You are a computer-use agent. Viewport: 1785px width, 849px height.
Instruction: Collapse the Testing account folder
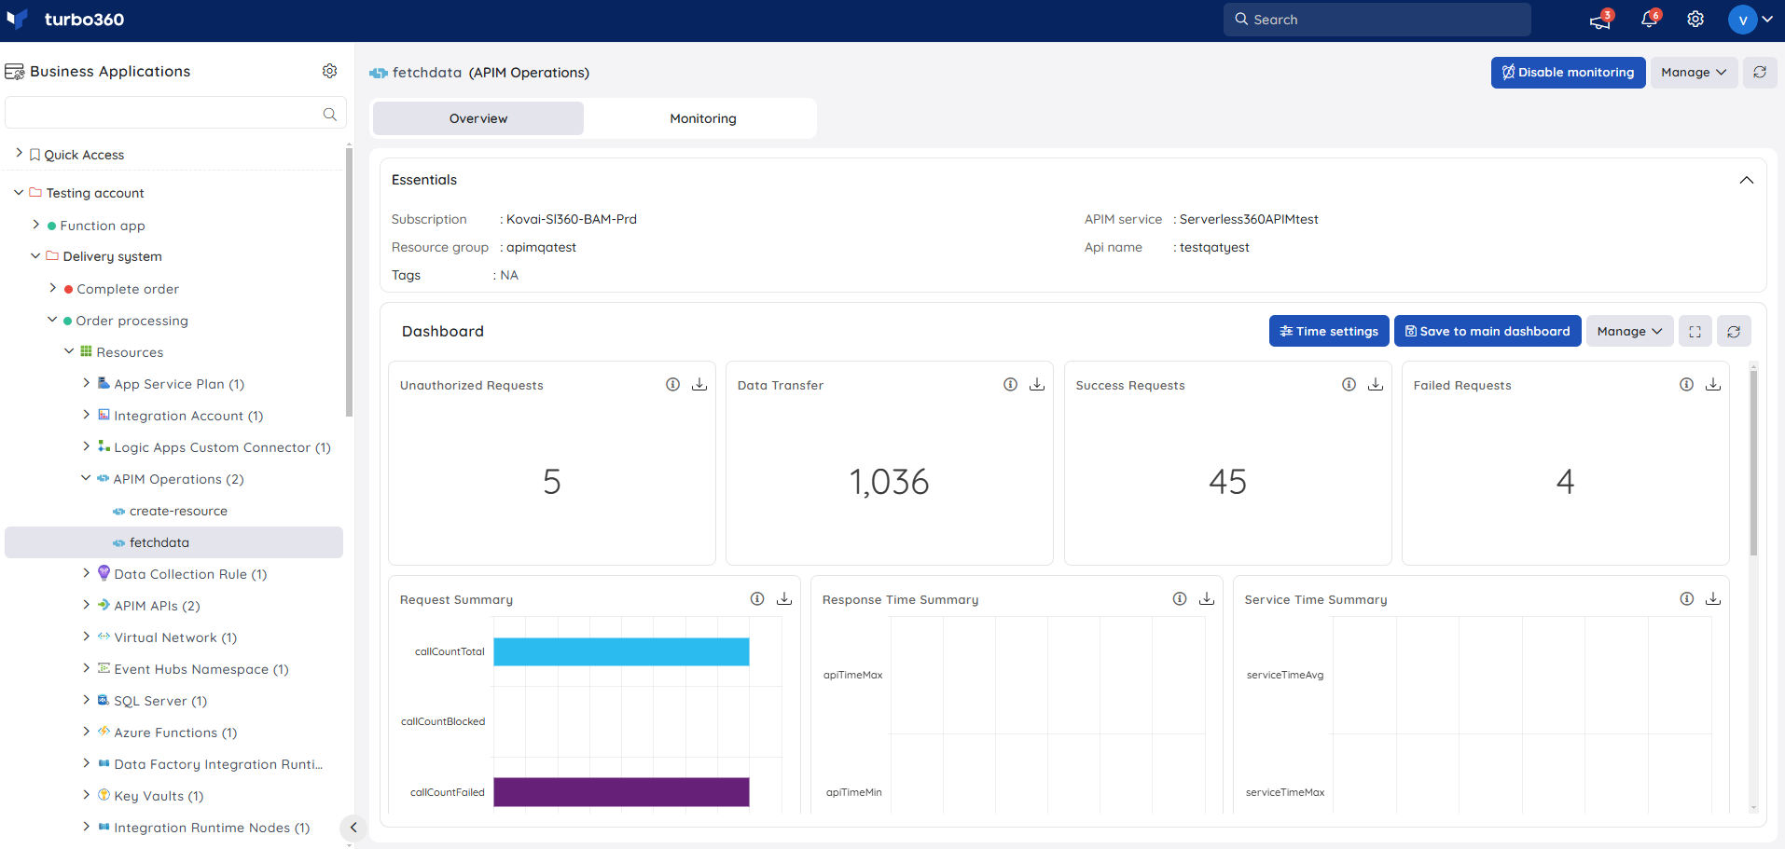(x=19, y=193)
